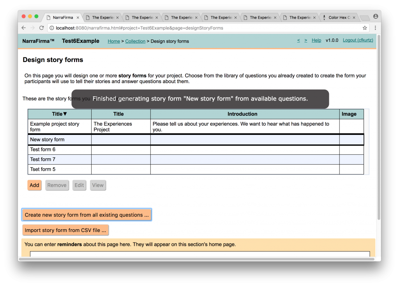This screenshot has width=399, height=287.
Task: Logout of the cfkurtz account
Action: tap(358, 40)
